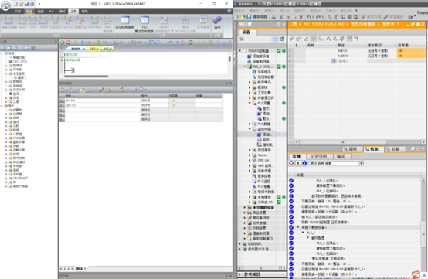The image size is (428, 279).
Task: Open the PROFINET wizard in the ribbon
Action: (95, 22)
